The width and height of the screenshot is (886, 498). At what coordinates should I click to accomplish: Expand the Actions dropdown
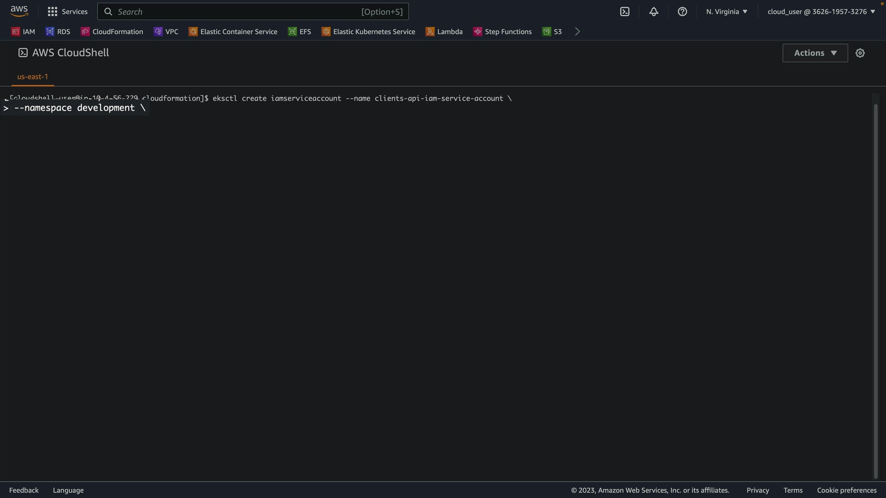pyautogui.click(x=815, y=53)
